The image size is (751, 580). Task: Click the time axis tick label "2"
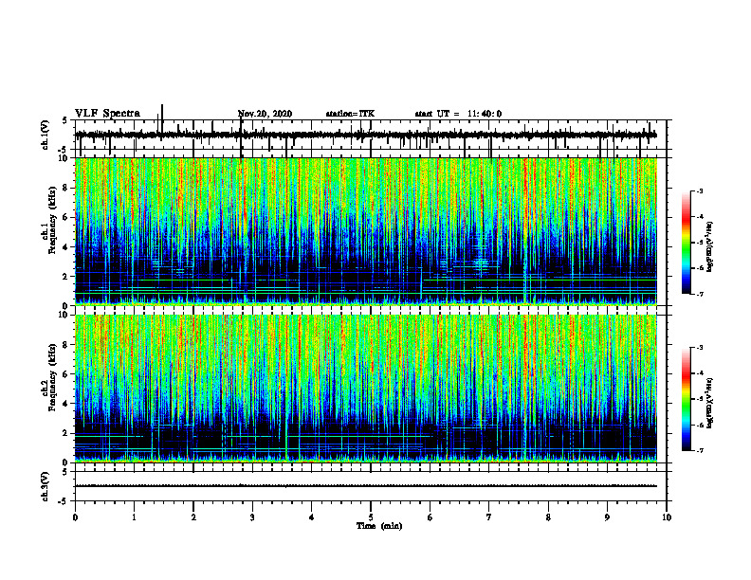coord(193,517)
